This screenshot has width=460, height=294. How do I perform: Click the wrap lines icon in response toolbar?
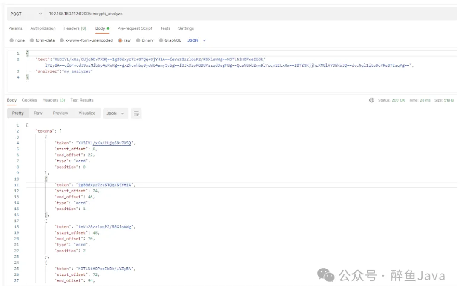(x=136, y=113)
